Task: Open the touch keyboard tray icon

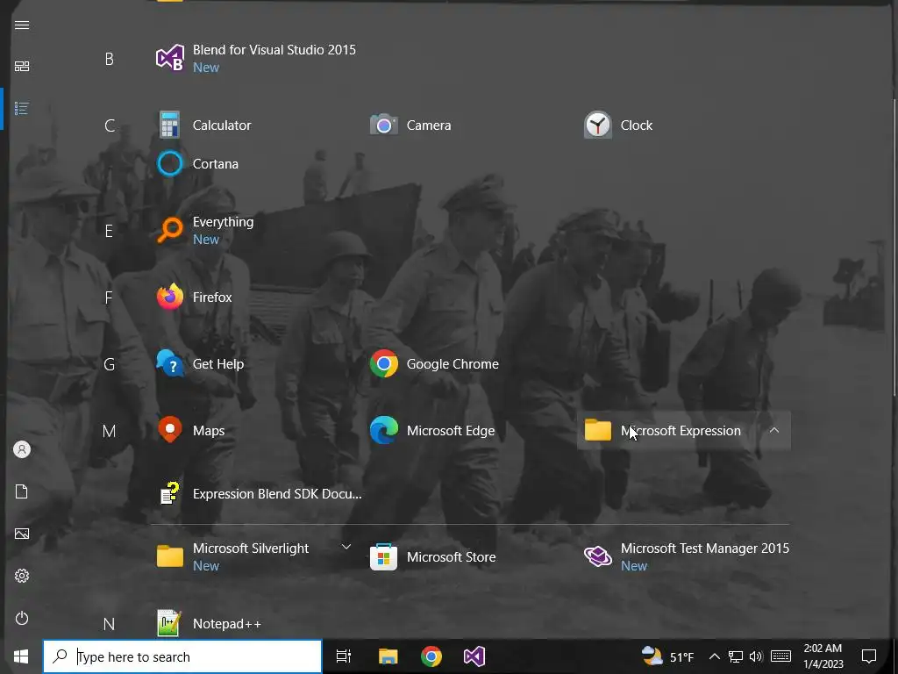Action: 780,656
